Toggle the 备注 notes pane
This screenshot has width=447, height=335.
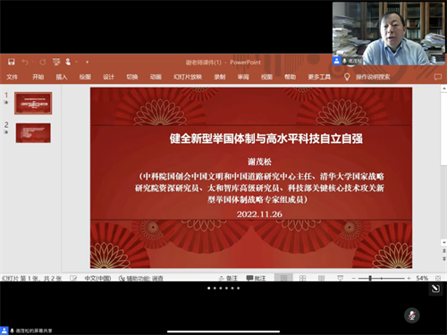coord(228,278)
